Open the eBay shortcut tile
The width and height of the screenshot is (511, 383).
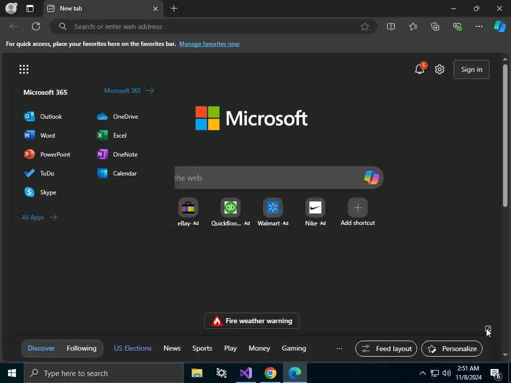pos(188,212)
